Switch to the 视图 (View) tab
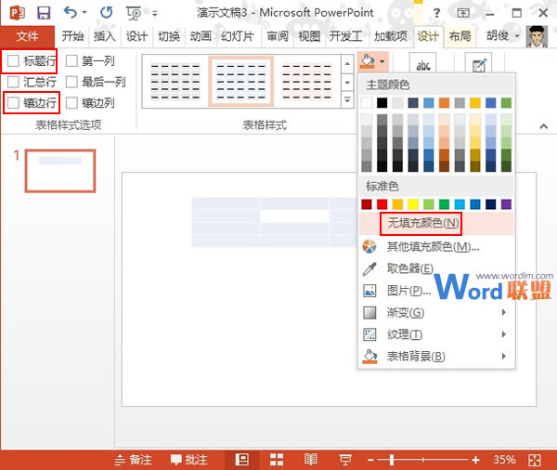 click(309, 36)
